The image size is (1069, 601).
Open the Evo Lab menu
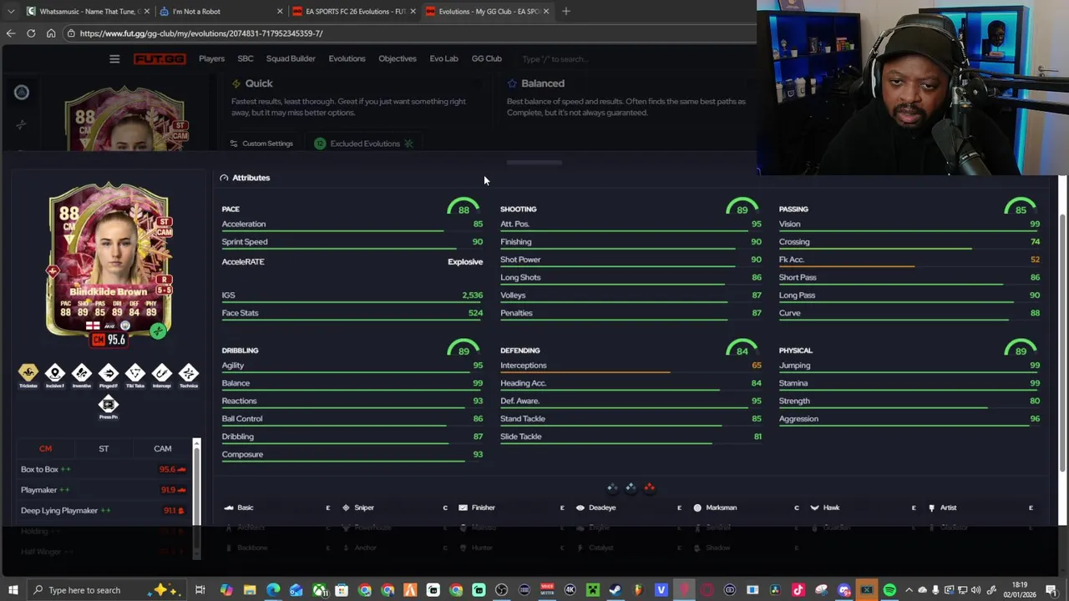point(443,58)
